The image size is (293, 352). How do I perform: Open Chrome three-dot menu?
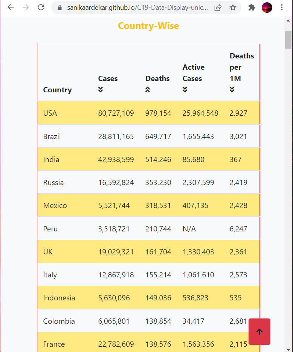pyautogui.click(x=282, y=8)
